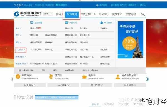Image resolution: width=167 pixels, height=107 pixels.
Task: Expand the 理财 category row
Action: tap(18, 35)
